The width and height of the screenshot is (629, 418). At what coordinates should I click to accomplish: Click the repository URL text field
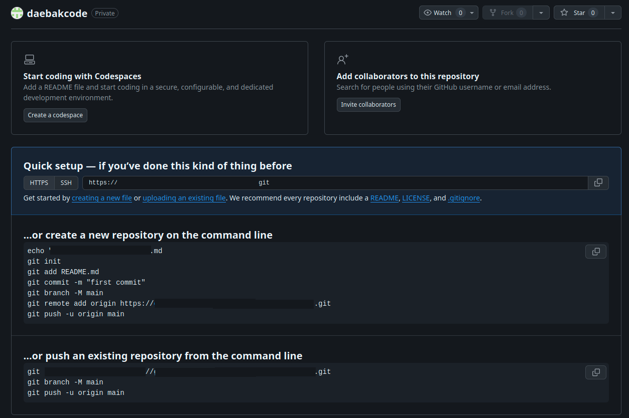(335, 183)
